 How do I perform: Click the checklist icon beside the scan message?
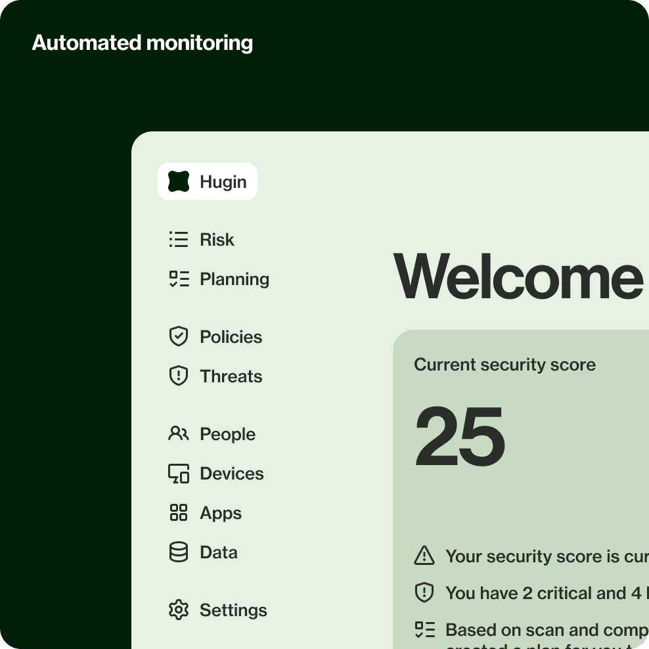(x=426, y=629)
